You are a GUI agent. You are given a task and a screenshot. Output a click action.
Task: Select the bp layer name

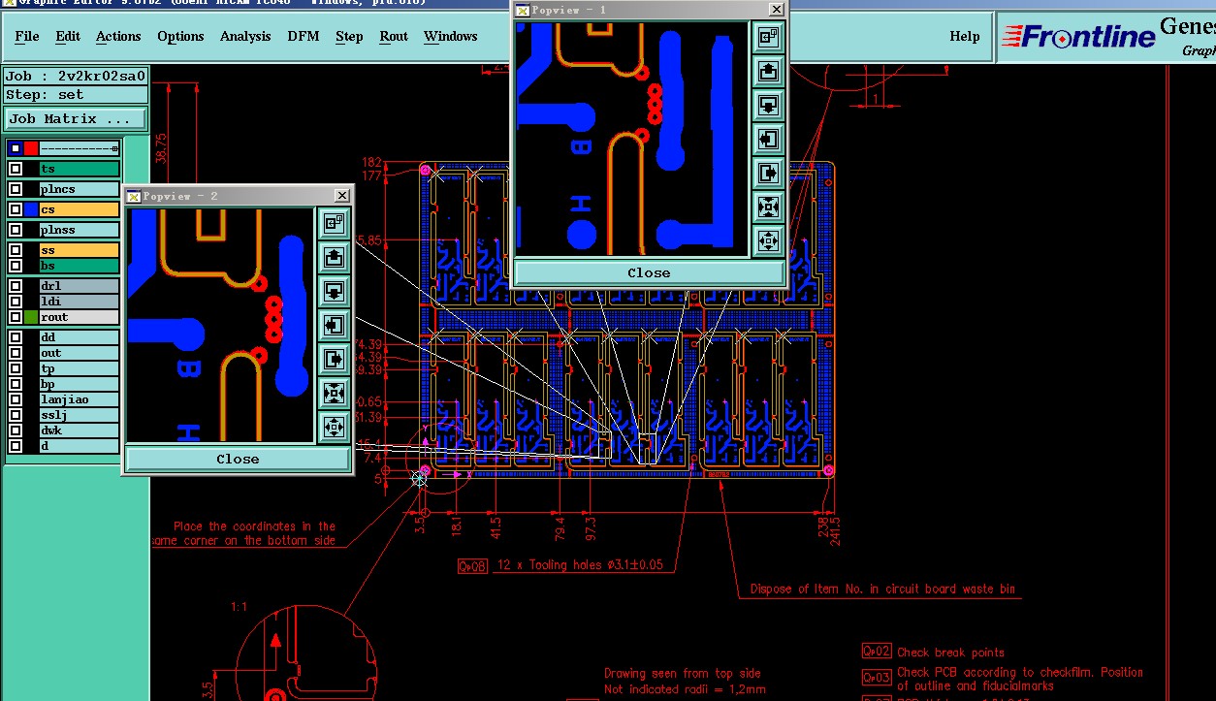pos(80,384)
